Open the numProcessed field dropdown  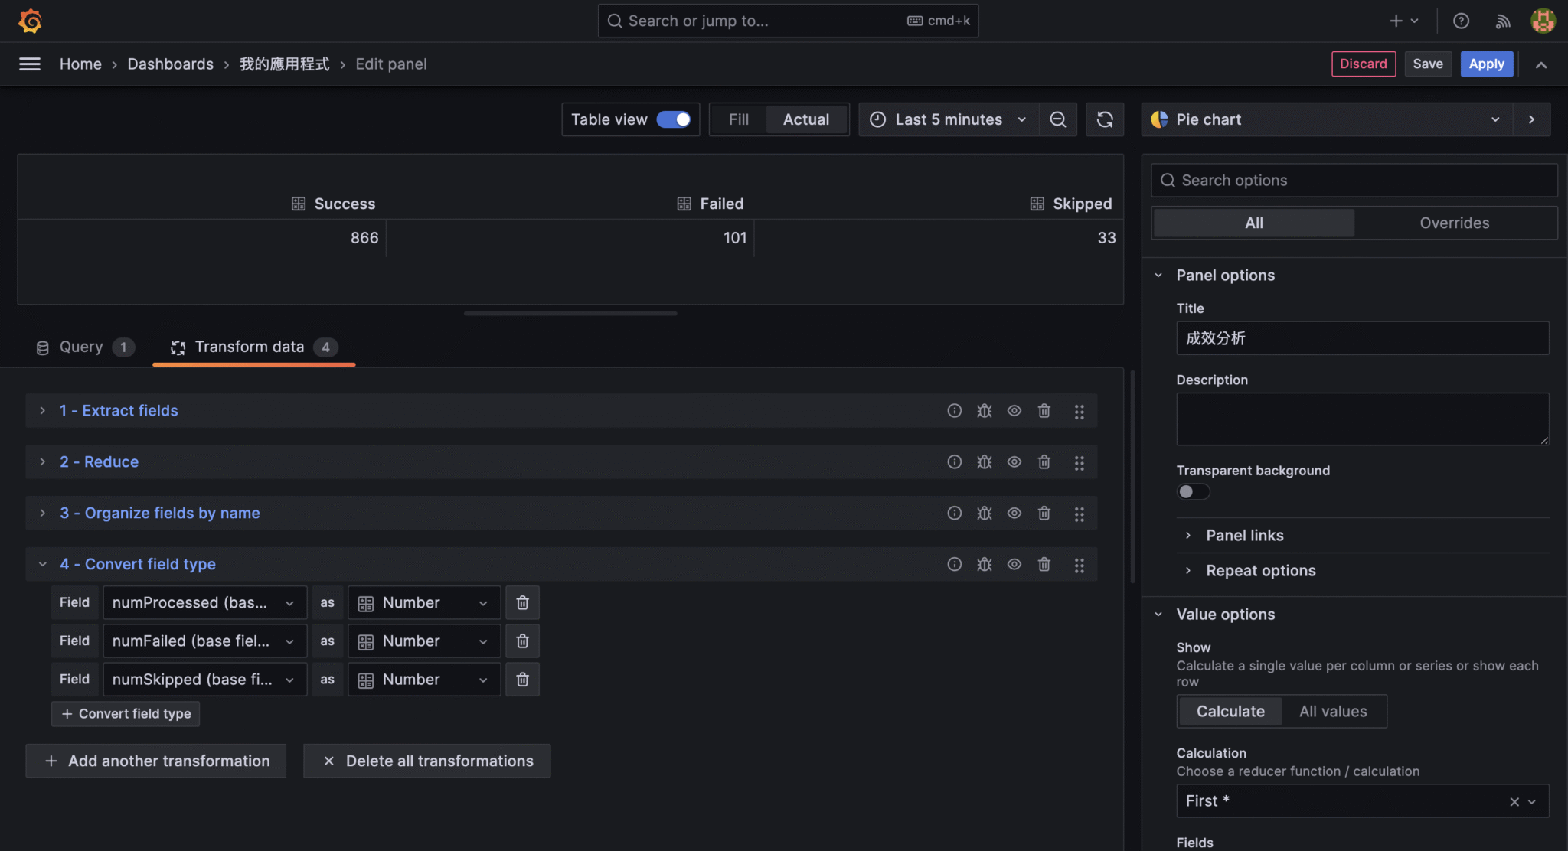(204, 602)
